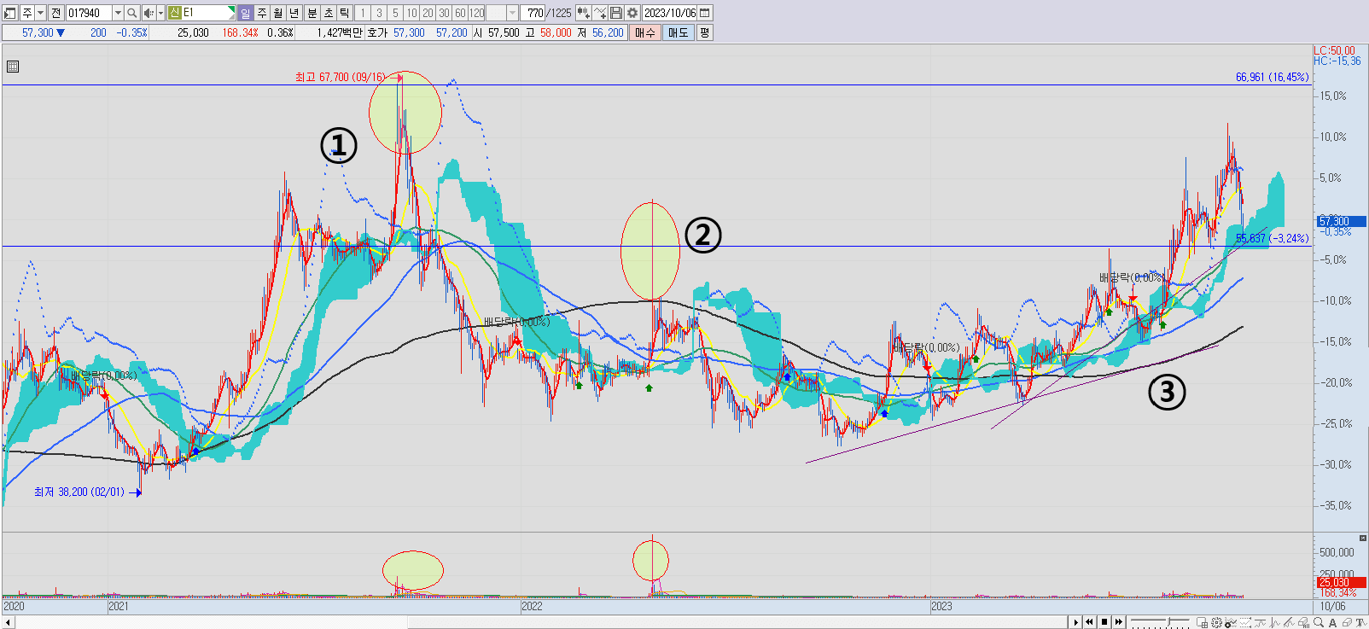Toggle the 주 button left of 전
Screen dimensions: 1369x629
(27, 13)
